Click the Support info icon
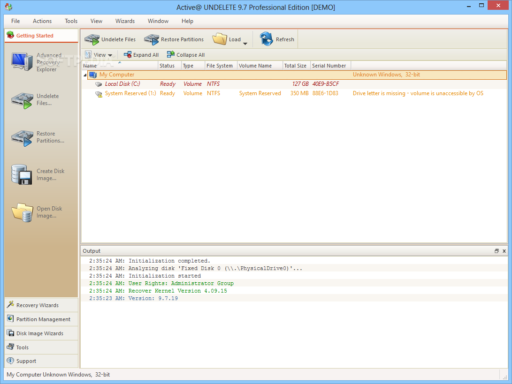Screen dimensions: 512x384 pos(10,361)
